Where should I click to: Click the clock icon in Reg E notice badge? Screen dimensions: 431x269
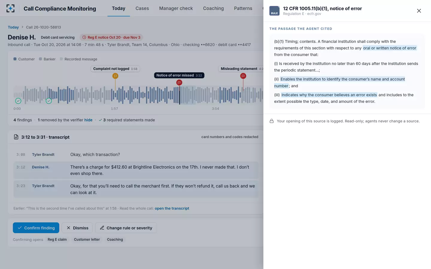pos(84,37)
